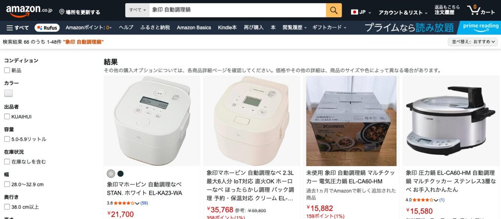Select the white color filter swatch
Viewport: 501px width, 219px height.
click(9, 93)
